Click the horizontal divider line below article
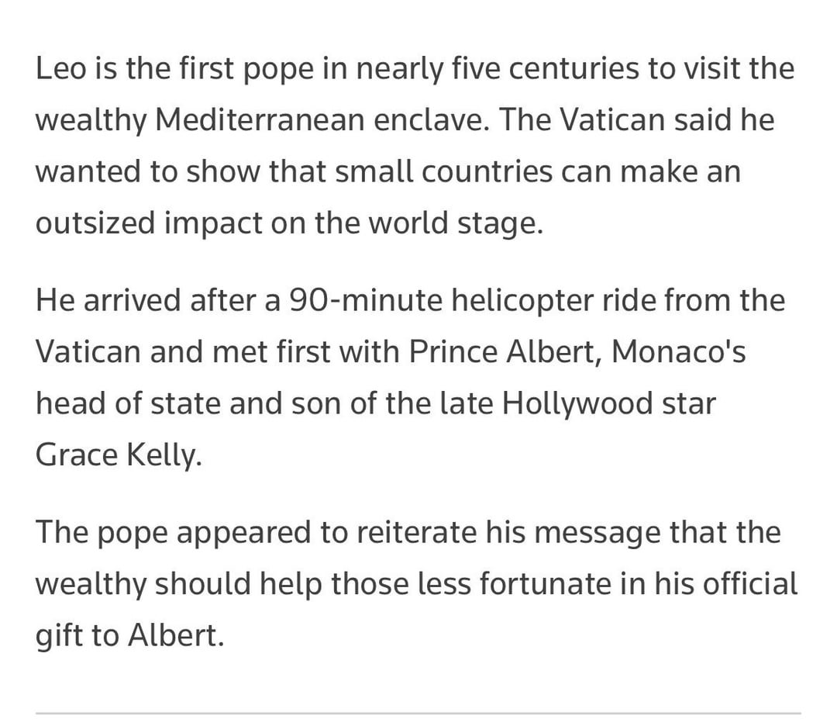837x726 pixels. coord(418,713)
